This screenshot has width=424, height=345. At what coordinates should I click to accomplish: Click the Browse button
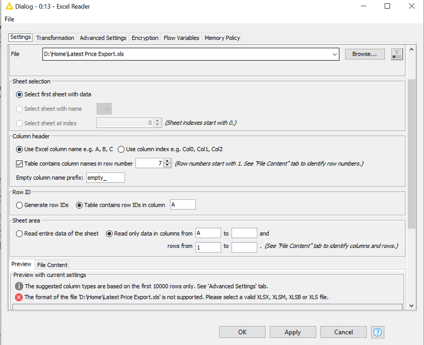point(364,54)
